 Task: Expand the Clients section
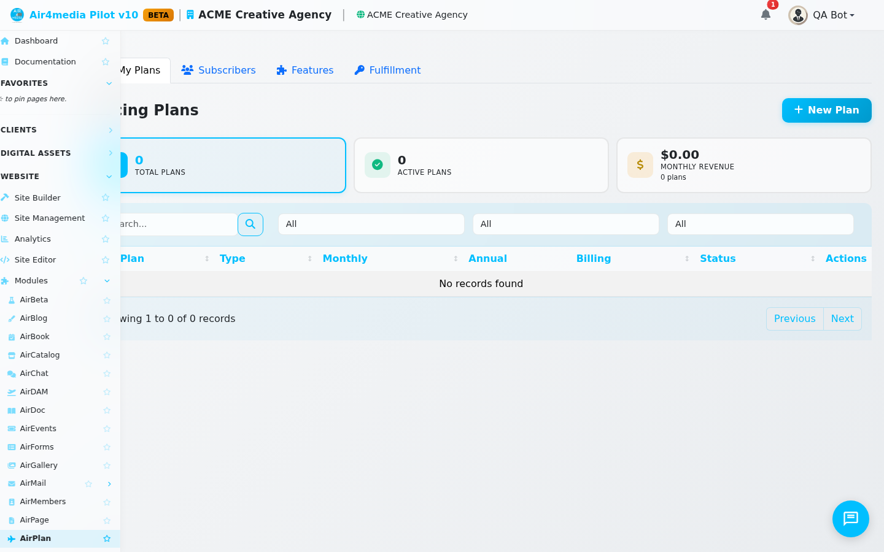(x=110, y=130)
